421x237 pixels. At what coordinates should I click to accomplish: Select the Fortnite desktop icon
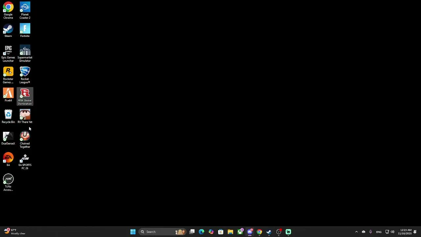25,31
